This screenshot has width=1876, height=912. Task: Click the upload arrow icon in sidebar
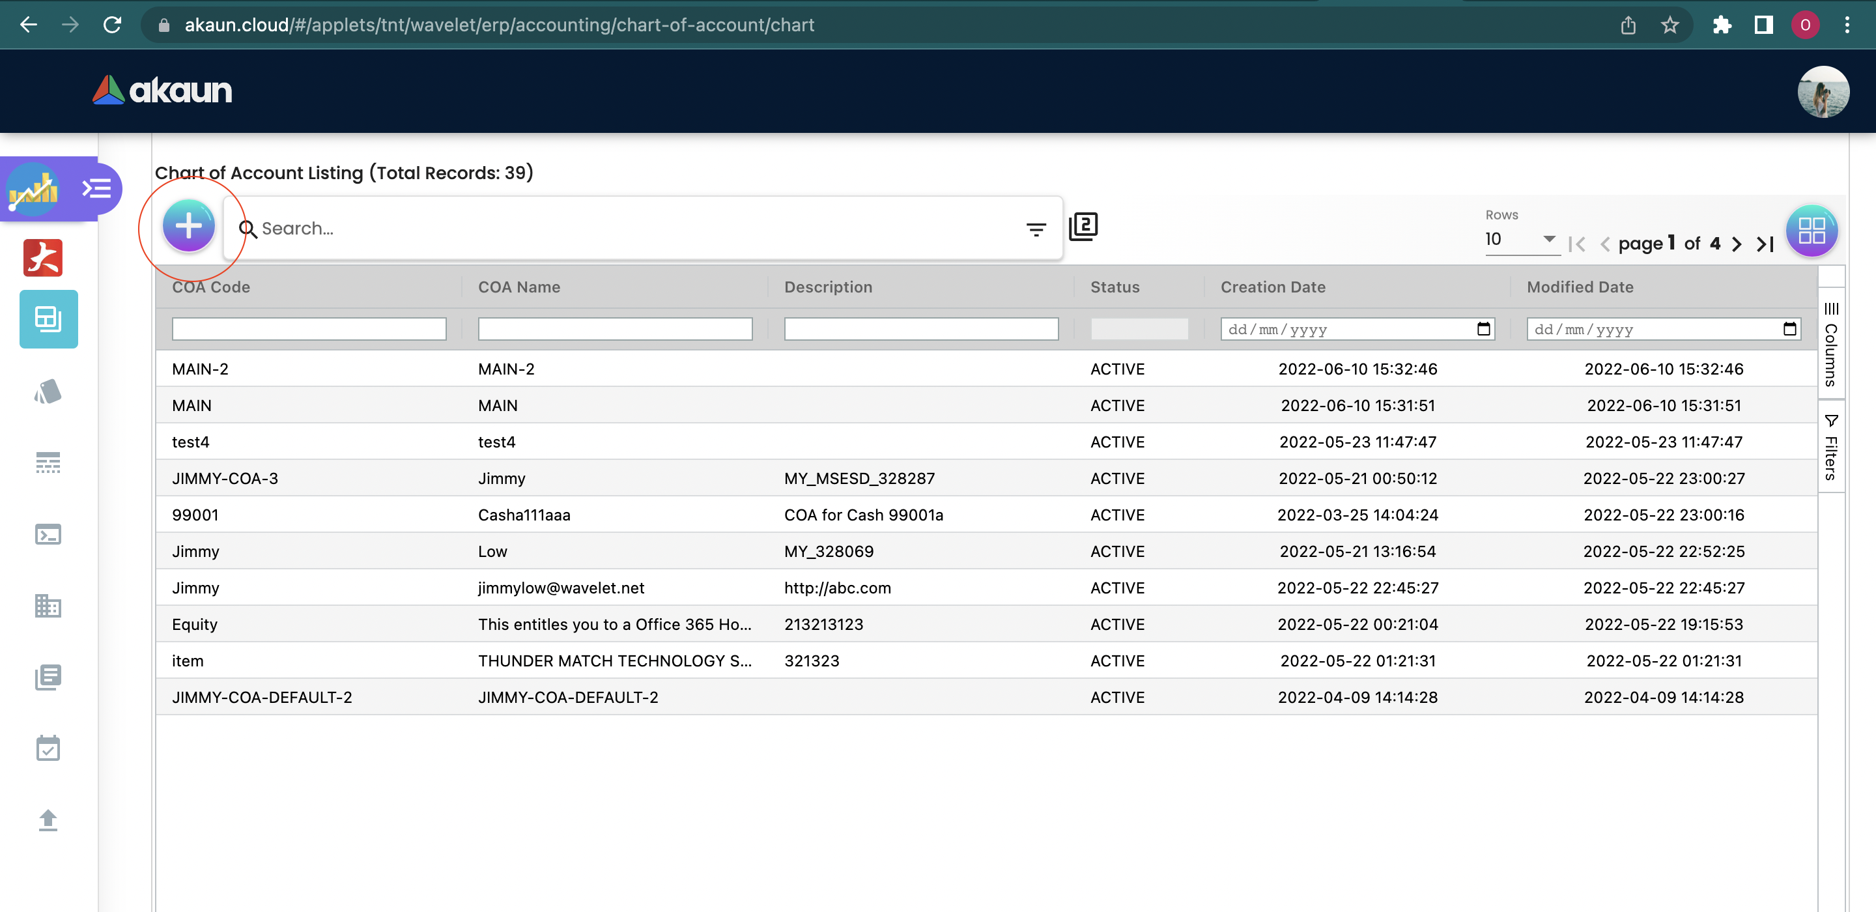pyautogui.click(x=48, y=819)
